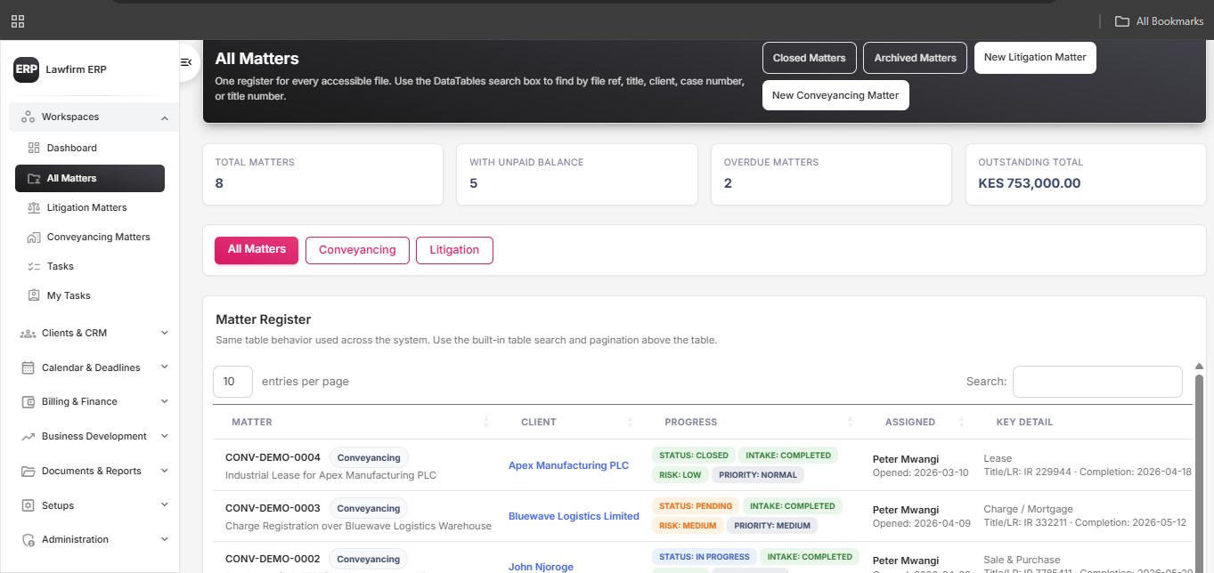Open client Apex Manufacturing PLC
Image resolution: width=1214 pixels, height=573 pixels.
pos(568,465)
